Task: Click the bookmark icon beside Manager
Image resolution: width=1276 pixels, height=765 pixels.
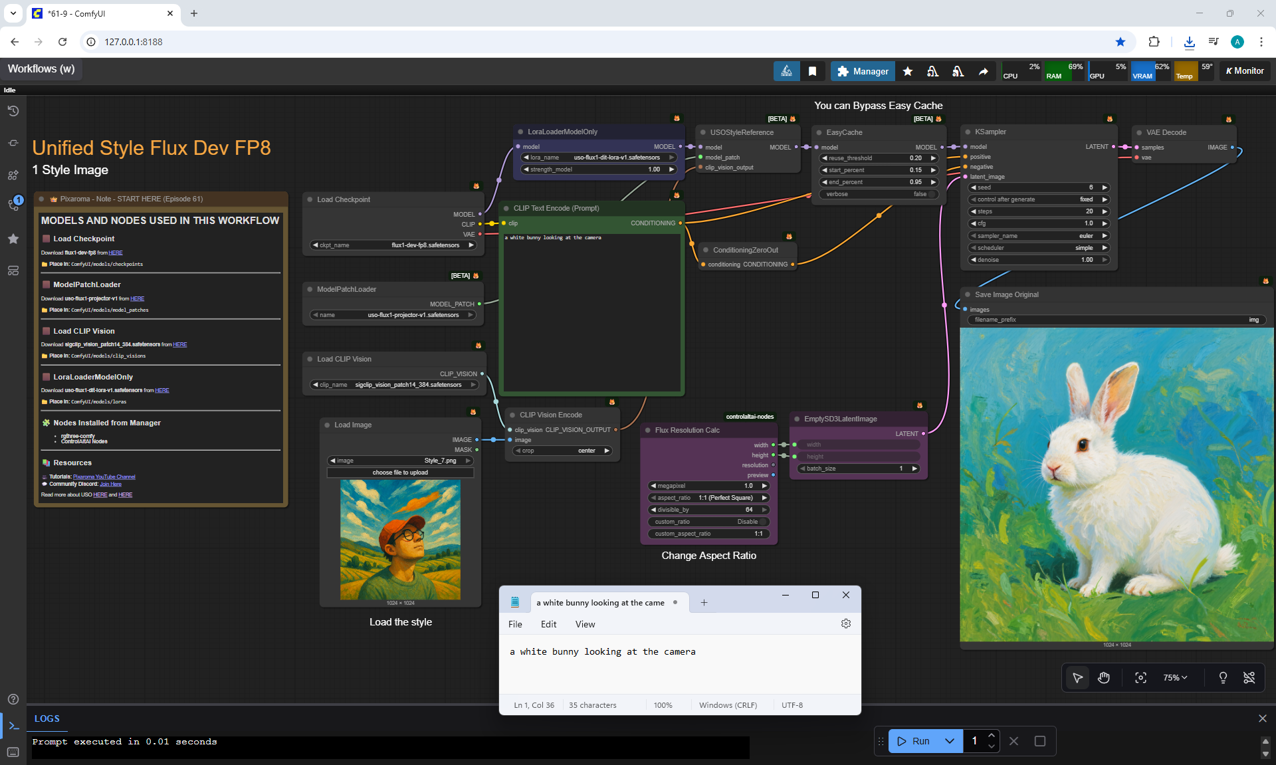Action: click(812, 71)
